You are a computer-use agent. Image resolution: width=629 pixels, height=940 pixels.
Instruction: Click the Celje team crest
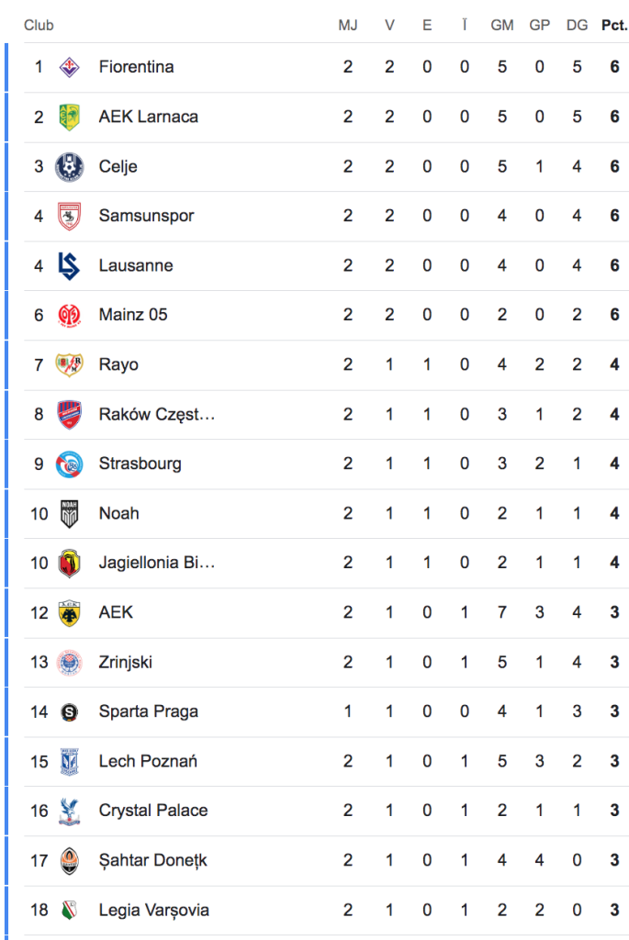click(69, 166)
